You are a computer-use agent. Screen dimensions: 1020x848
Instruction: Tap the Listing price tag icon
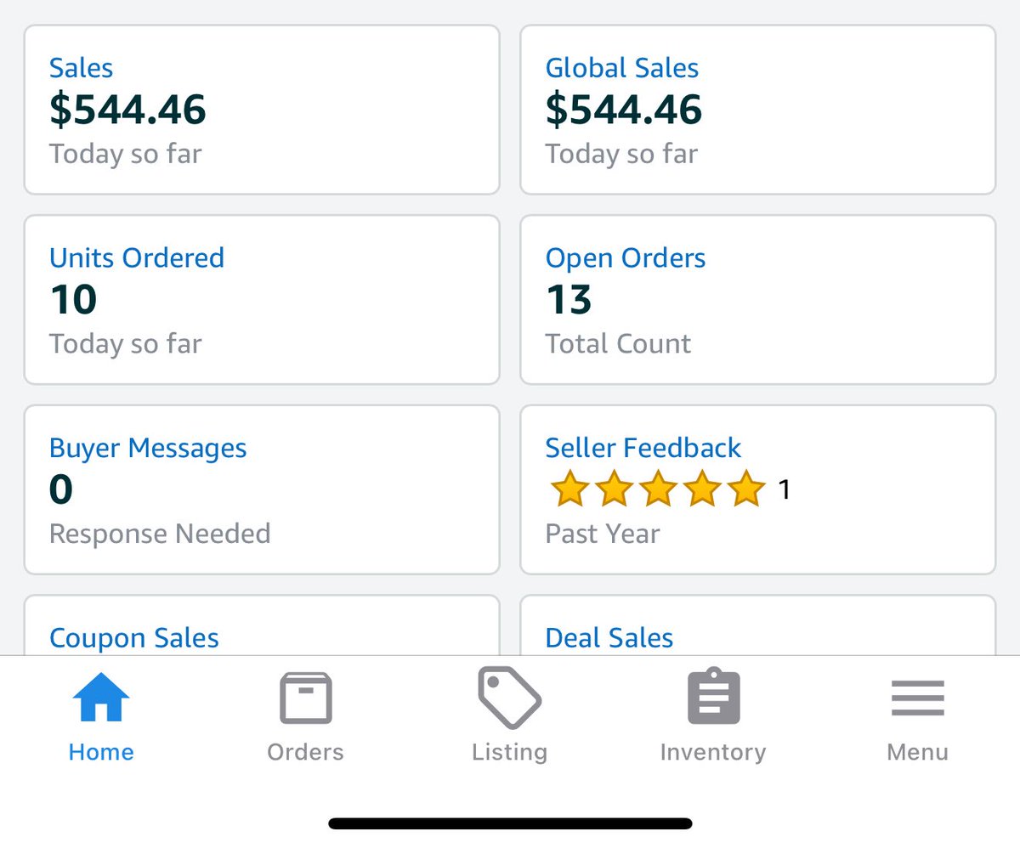(509, 698)
